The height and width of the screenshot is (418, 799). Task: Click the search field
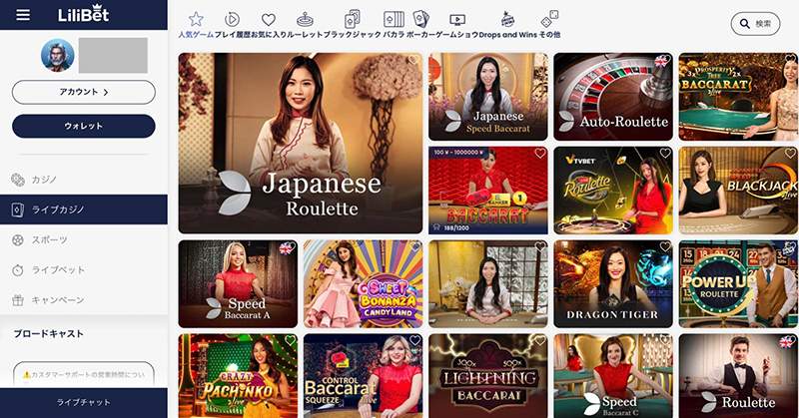click(x=755, y=23)
